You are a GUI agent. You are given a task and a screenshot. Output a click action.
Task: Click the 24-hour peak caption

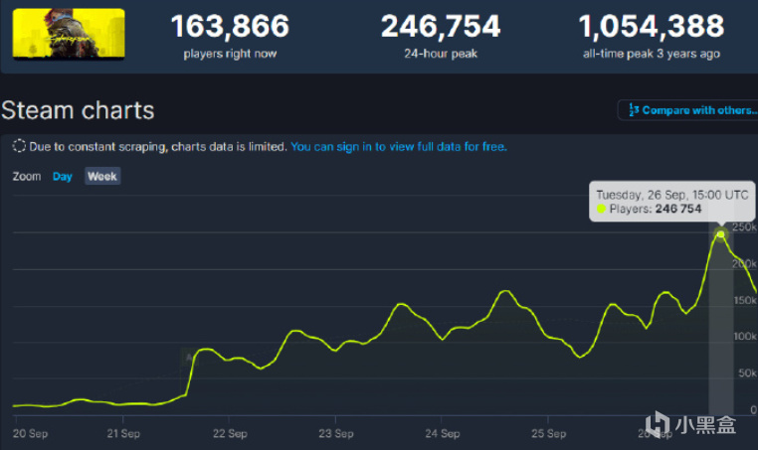pyautogui.click(x=441, y=54)
